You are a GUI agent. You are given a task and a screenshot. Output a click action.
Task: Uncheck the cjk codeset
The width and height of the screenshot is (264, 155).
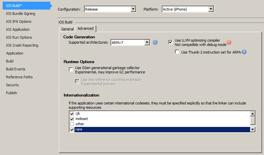click(x=72, y=114)
